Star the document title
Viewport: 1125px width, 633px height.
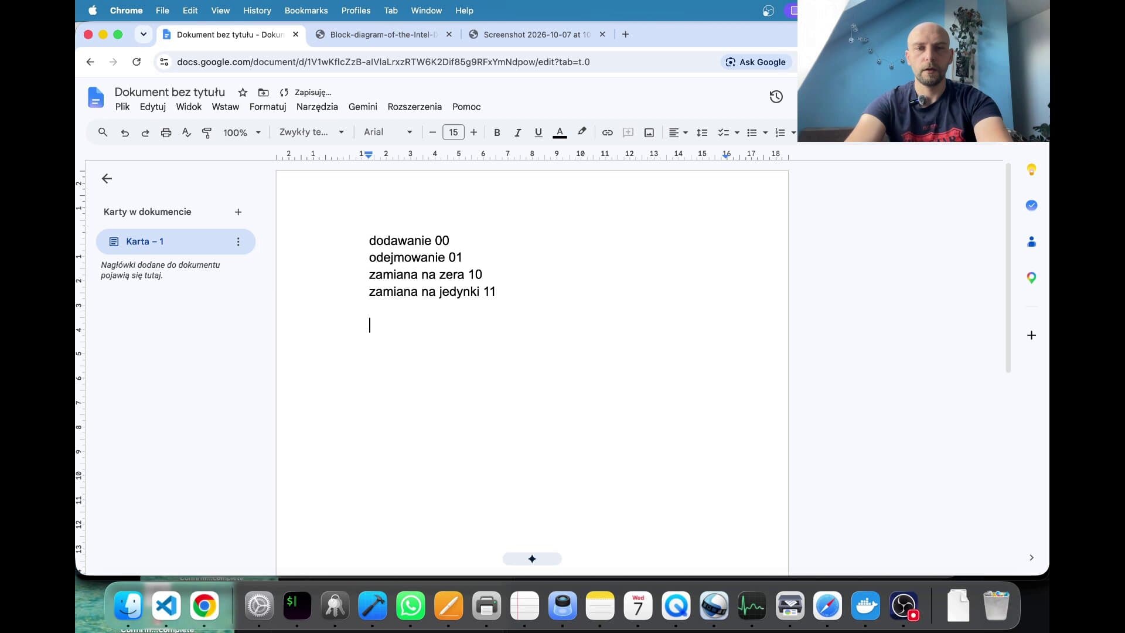pyautogui.click(x=243, y=92)
